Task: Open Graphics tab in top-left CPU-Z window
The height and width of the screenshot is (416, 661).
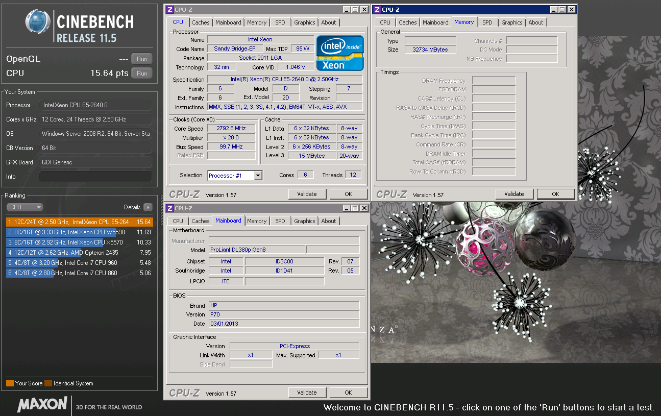Action: click(305, 22)
